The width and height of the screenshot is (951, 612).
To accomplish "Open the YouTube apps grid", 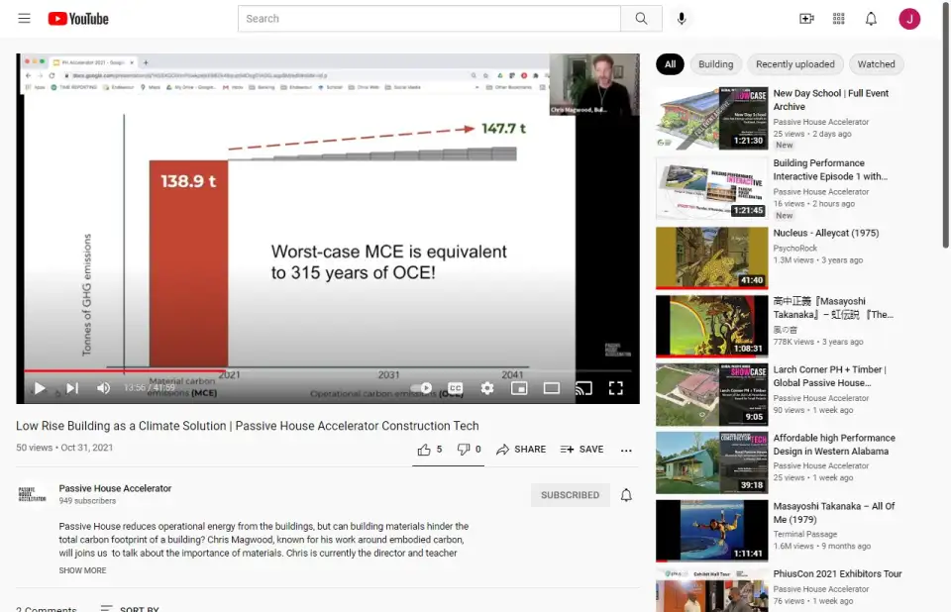I will pos(839,19).
